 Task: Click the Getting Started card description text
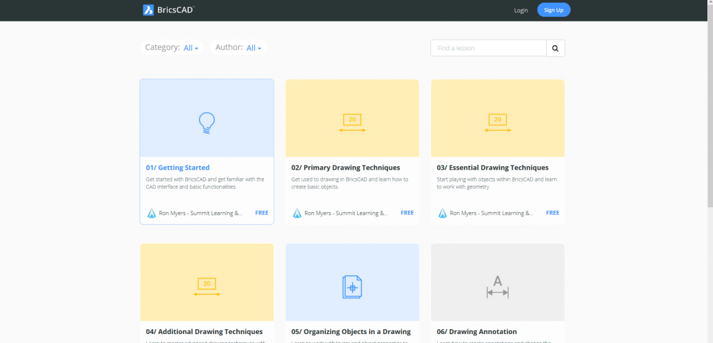coord(205,183)
